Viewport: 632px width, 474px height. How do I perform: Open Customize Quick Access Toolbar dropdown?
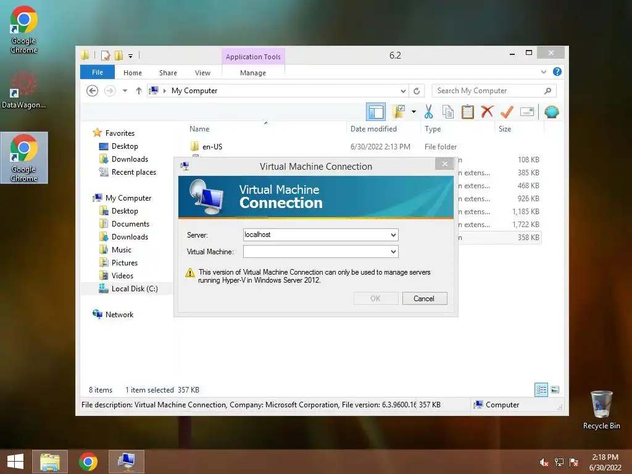coord(131,56)
